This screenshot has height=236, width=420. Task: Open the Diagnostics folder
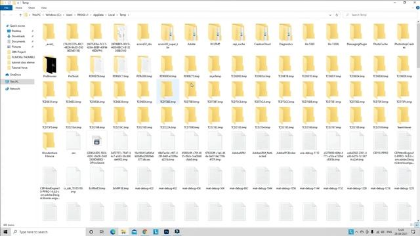(x=286, y=35)
